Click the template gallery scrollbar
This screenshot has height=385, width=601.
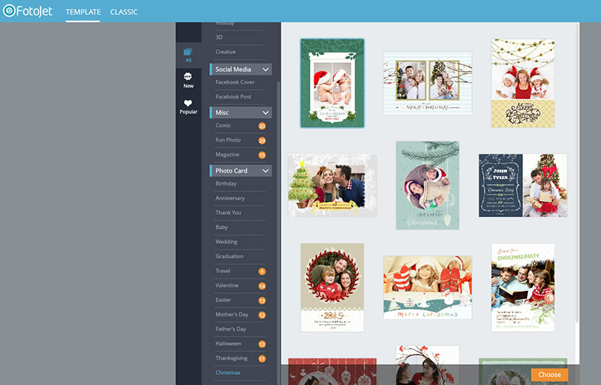(x=578, y=172)
